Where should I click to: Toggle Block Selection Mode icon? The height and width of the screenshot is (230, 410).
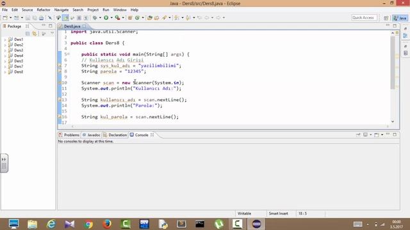click(79, 18)
